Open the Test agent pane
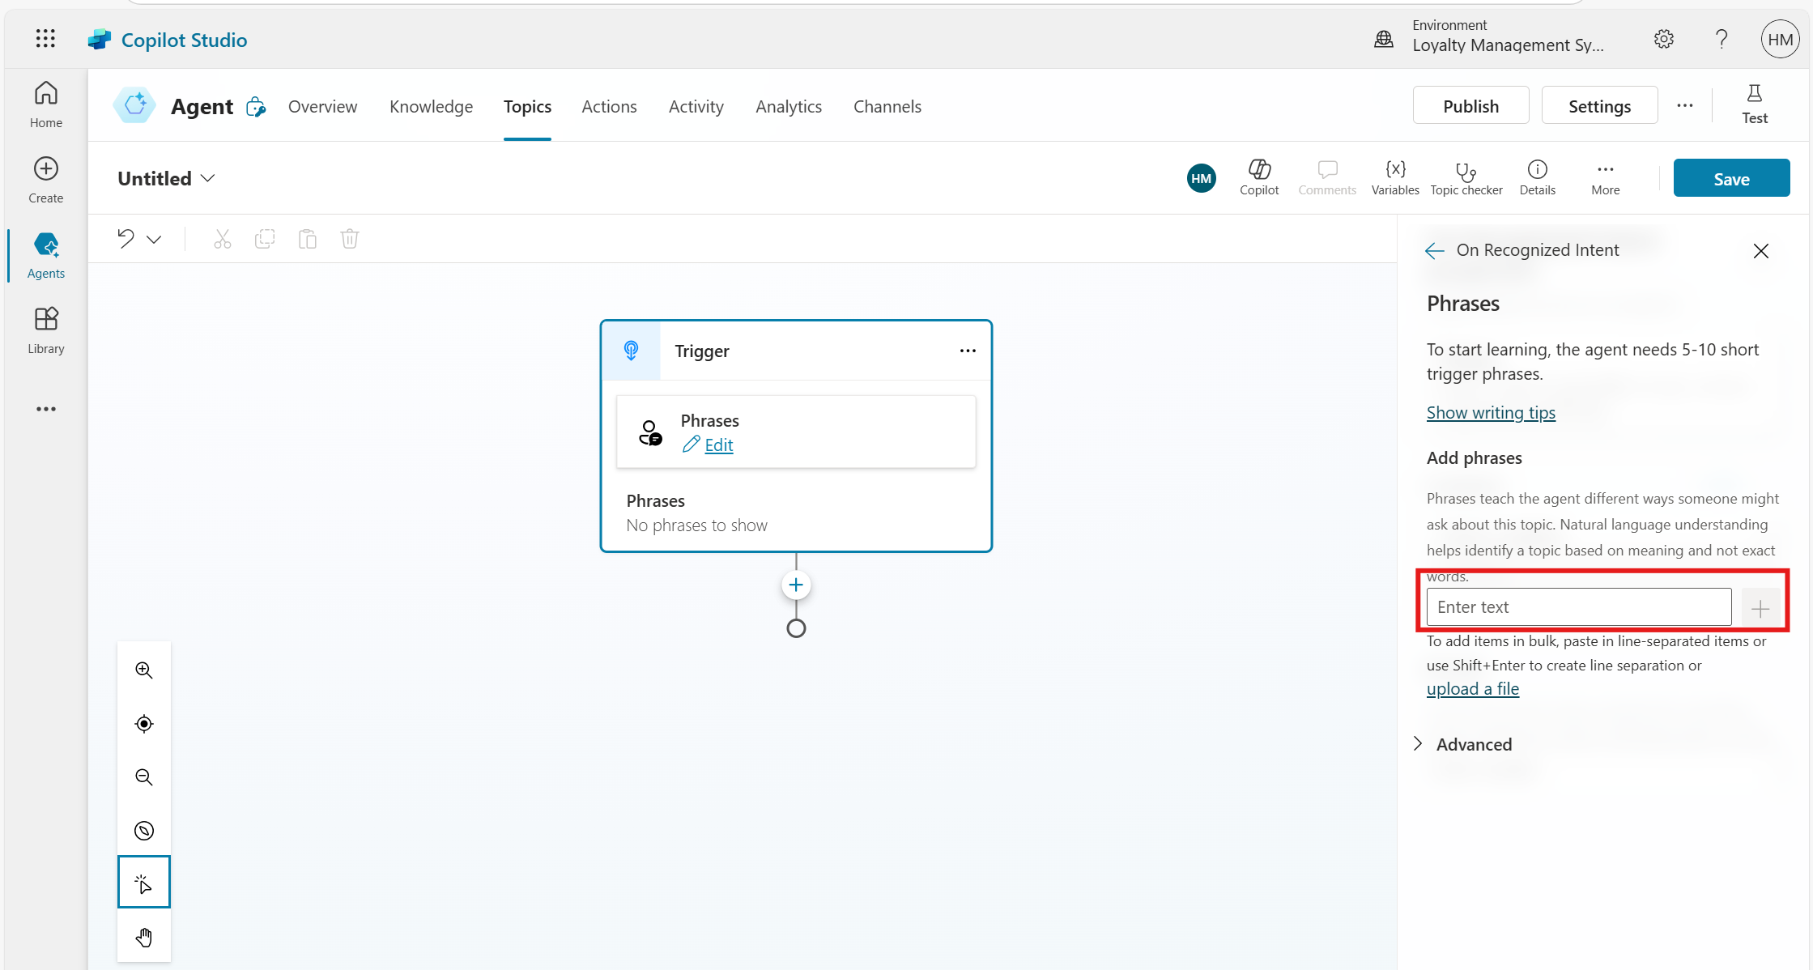 tap(1754, 104)
